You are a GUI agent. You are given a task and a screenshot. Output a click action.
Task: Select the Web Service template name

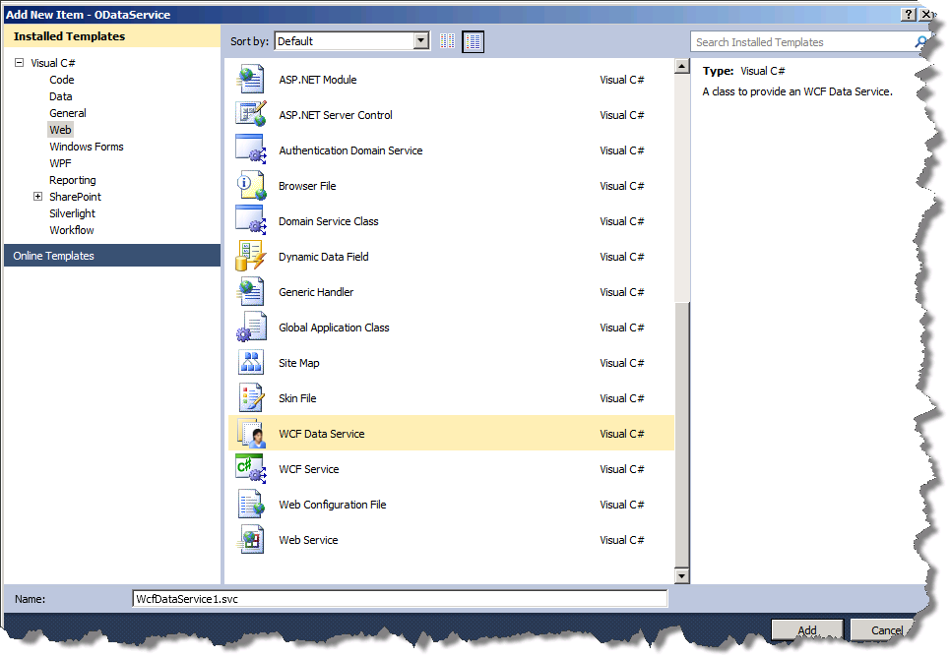(x=308, y=540)
